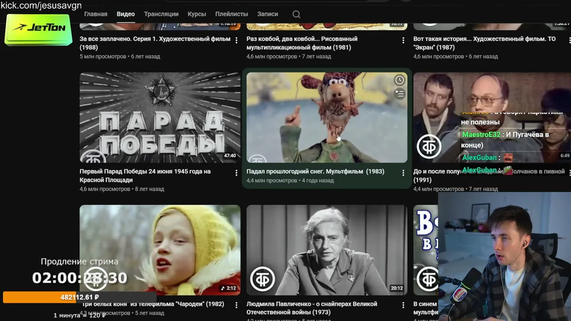Image resolution: width=571 pixels, height=321 pixels.
Task: Open the "Раз ковбой, два ковбой" video title
Action: [302, 43]
